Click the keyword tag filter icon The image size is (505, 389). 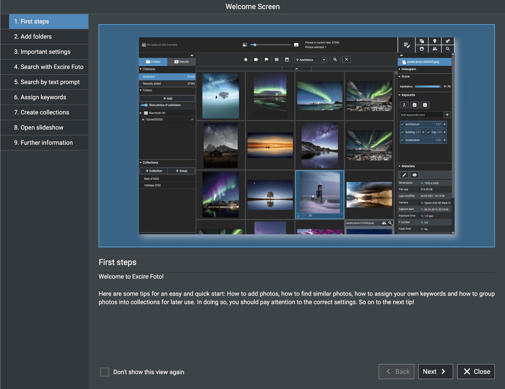click(256, 59)
